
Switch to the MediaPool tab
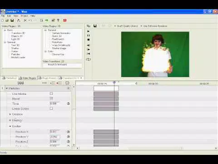9,78
